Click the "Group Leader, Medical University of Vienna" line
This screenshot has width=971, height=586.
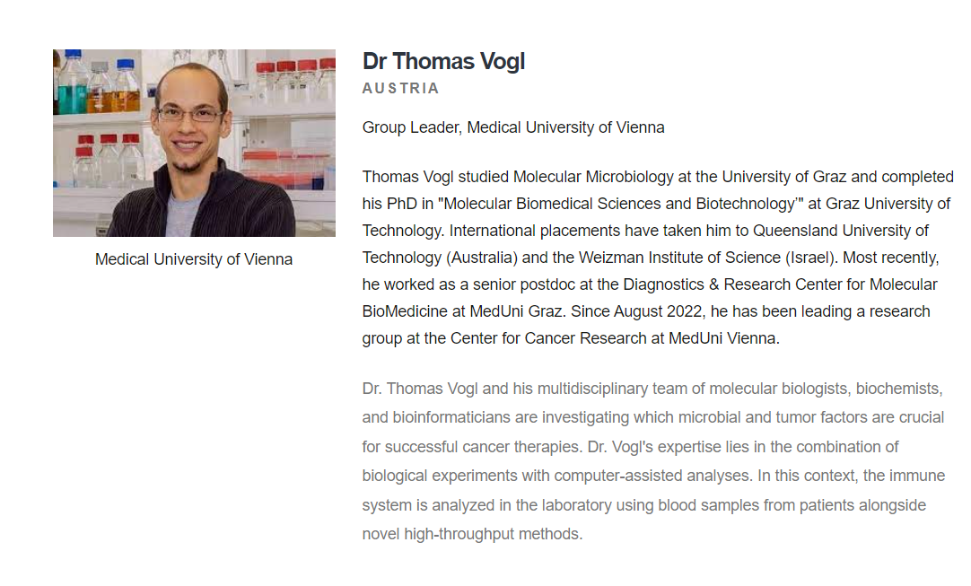coord(513,127)
